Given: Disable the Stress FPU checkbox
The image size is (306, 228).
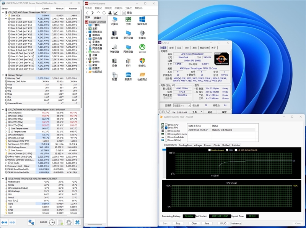Looking at the screenshot, I should tap(166, 128).
